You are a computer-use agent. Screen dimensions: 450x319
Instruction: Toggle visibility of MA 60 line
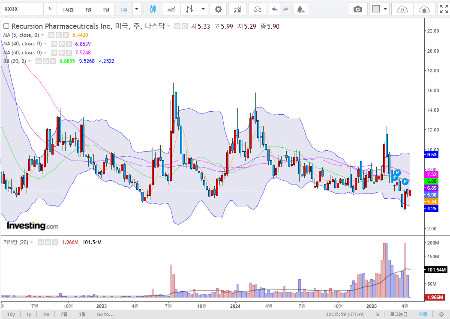pos(54,52)
